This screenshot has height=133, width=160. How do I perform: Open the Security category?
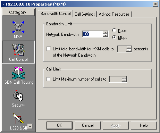pos(18,99)
